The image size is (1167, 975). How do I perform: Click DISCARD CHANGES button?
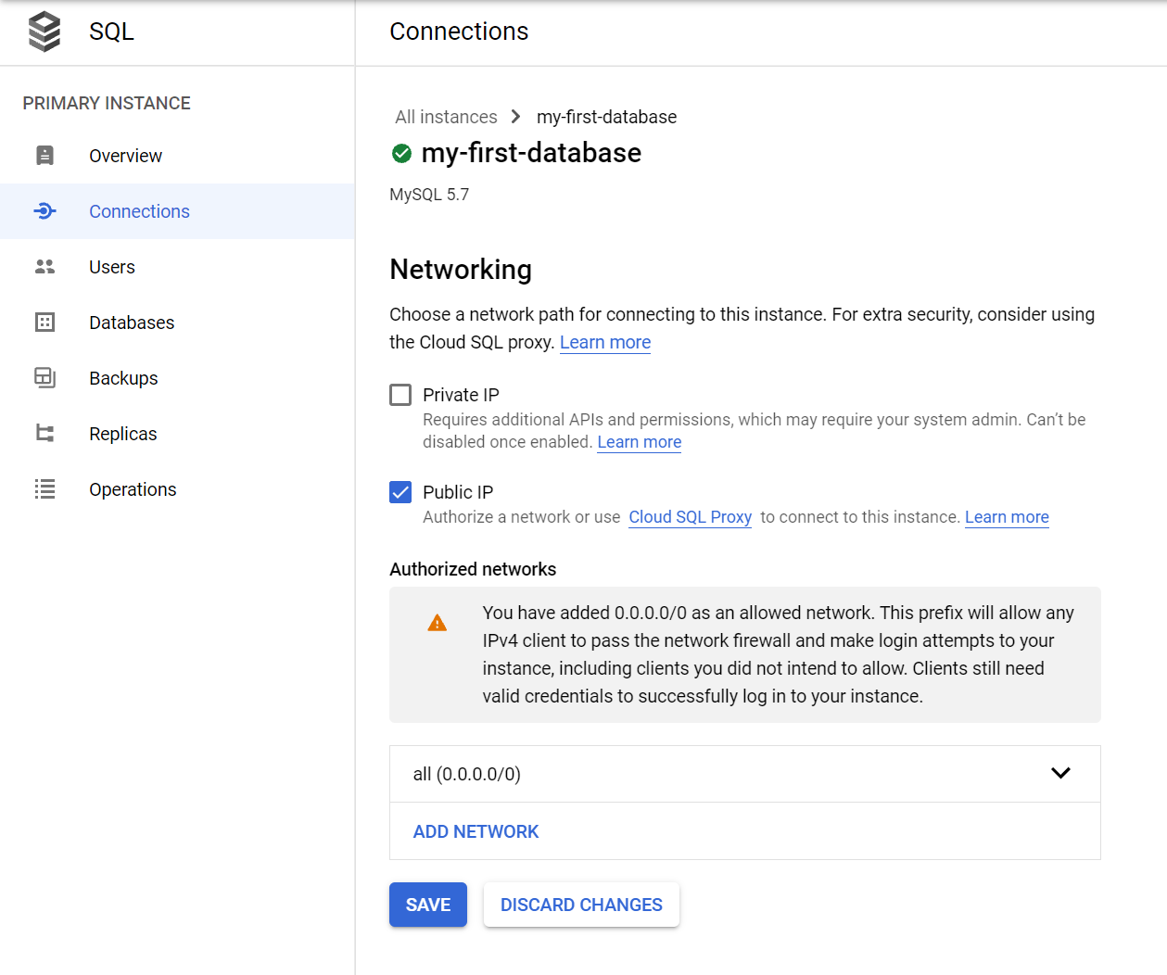point(581,905)
